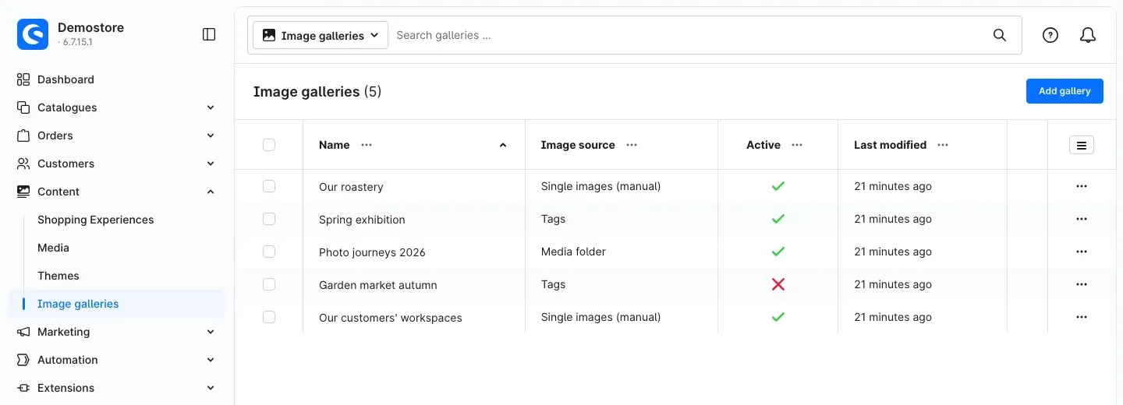This screenshot has width=1123, height=405.
Task: Open the Active column options dots
Action: (x=797, y=145)
